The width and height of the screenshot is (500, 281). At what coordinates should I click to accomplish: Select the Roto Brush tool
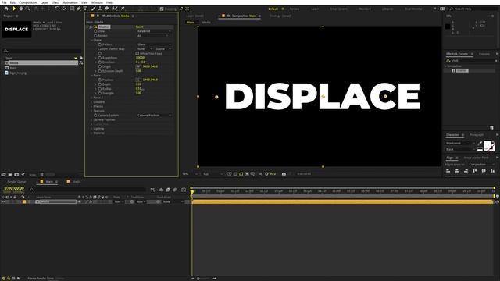pos(115,9)
